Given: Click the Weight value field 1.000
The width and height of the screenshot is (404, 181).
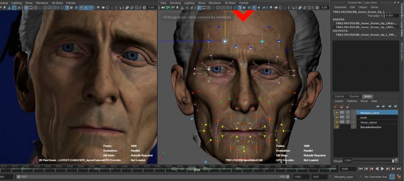Looking at the screenshot, I should coord(348,161).
